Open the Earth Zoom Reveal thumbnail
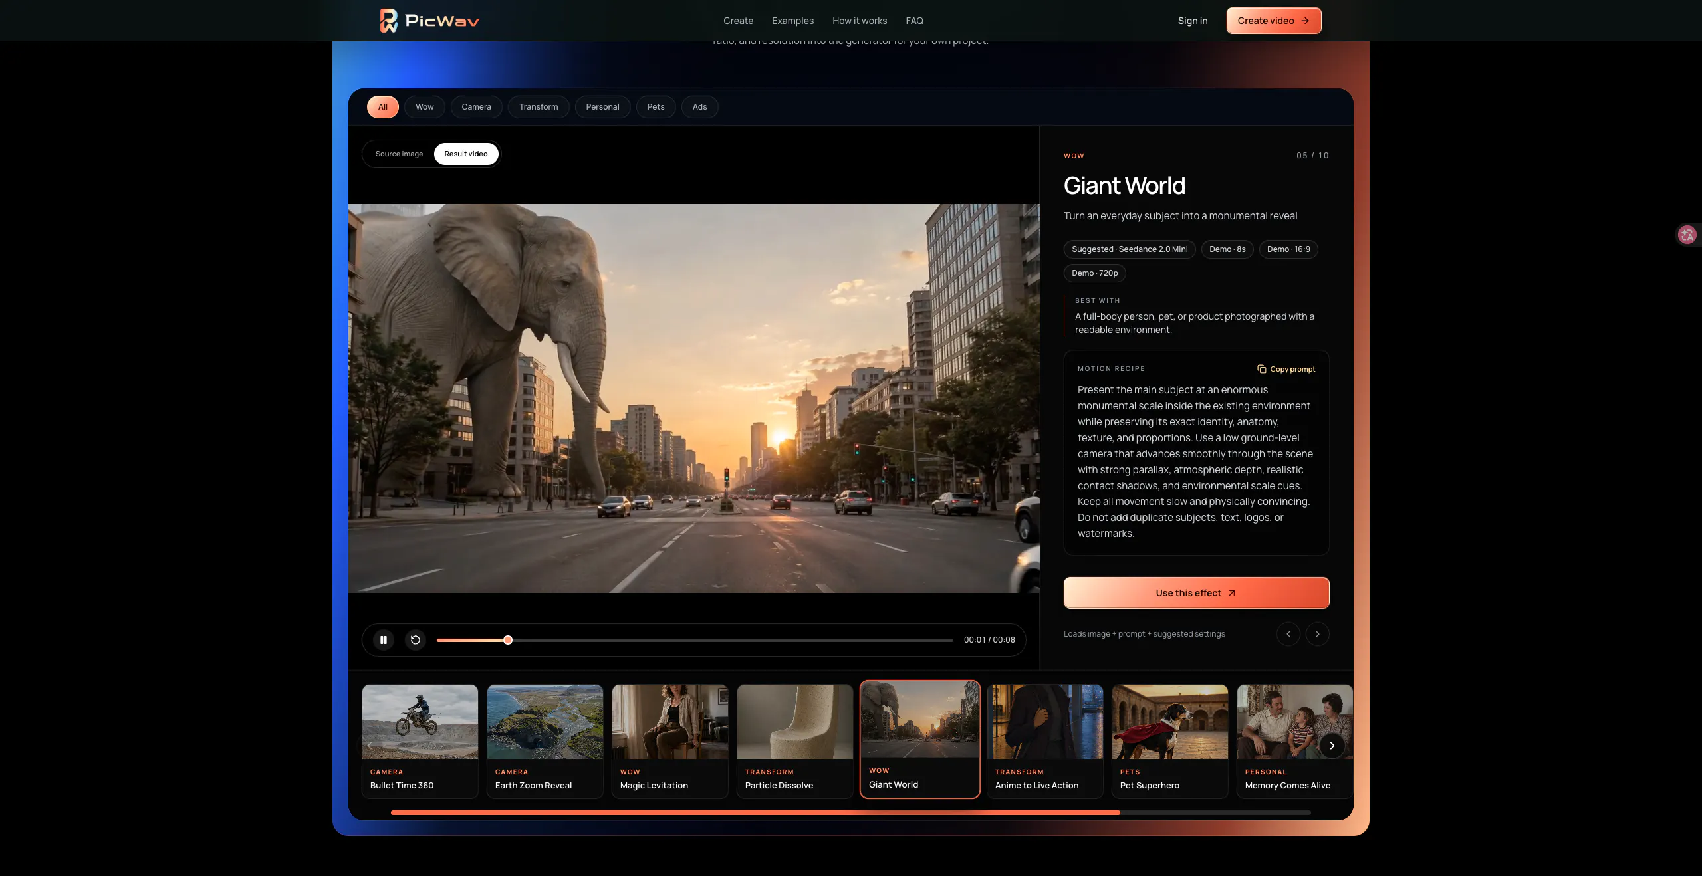Viewport: 1702px width, 876px height. click(545, 741)
